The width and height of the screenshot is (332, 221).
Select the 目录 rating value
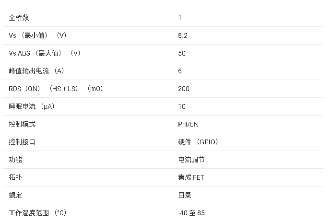tap(184, 195)
